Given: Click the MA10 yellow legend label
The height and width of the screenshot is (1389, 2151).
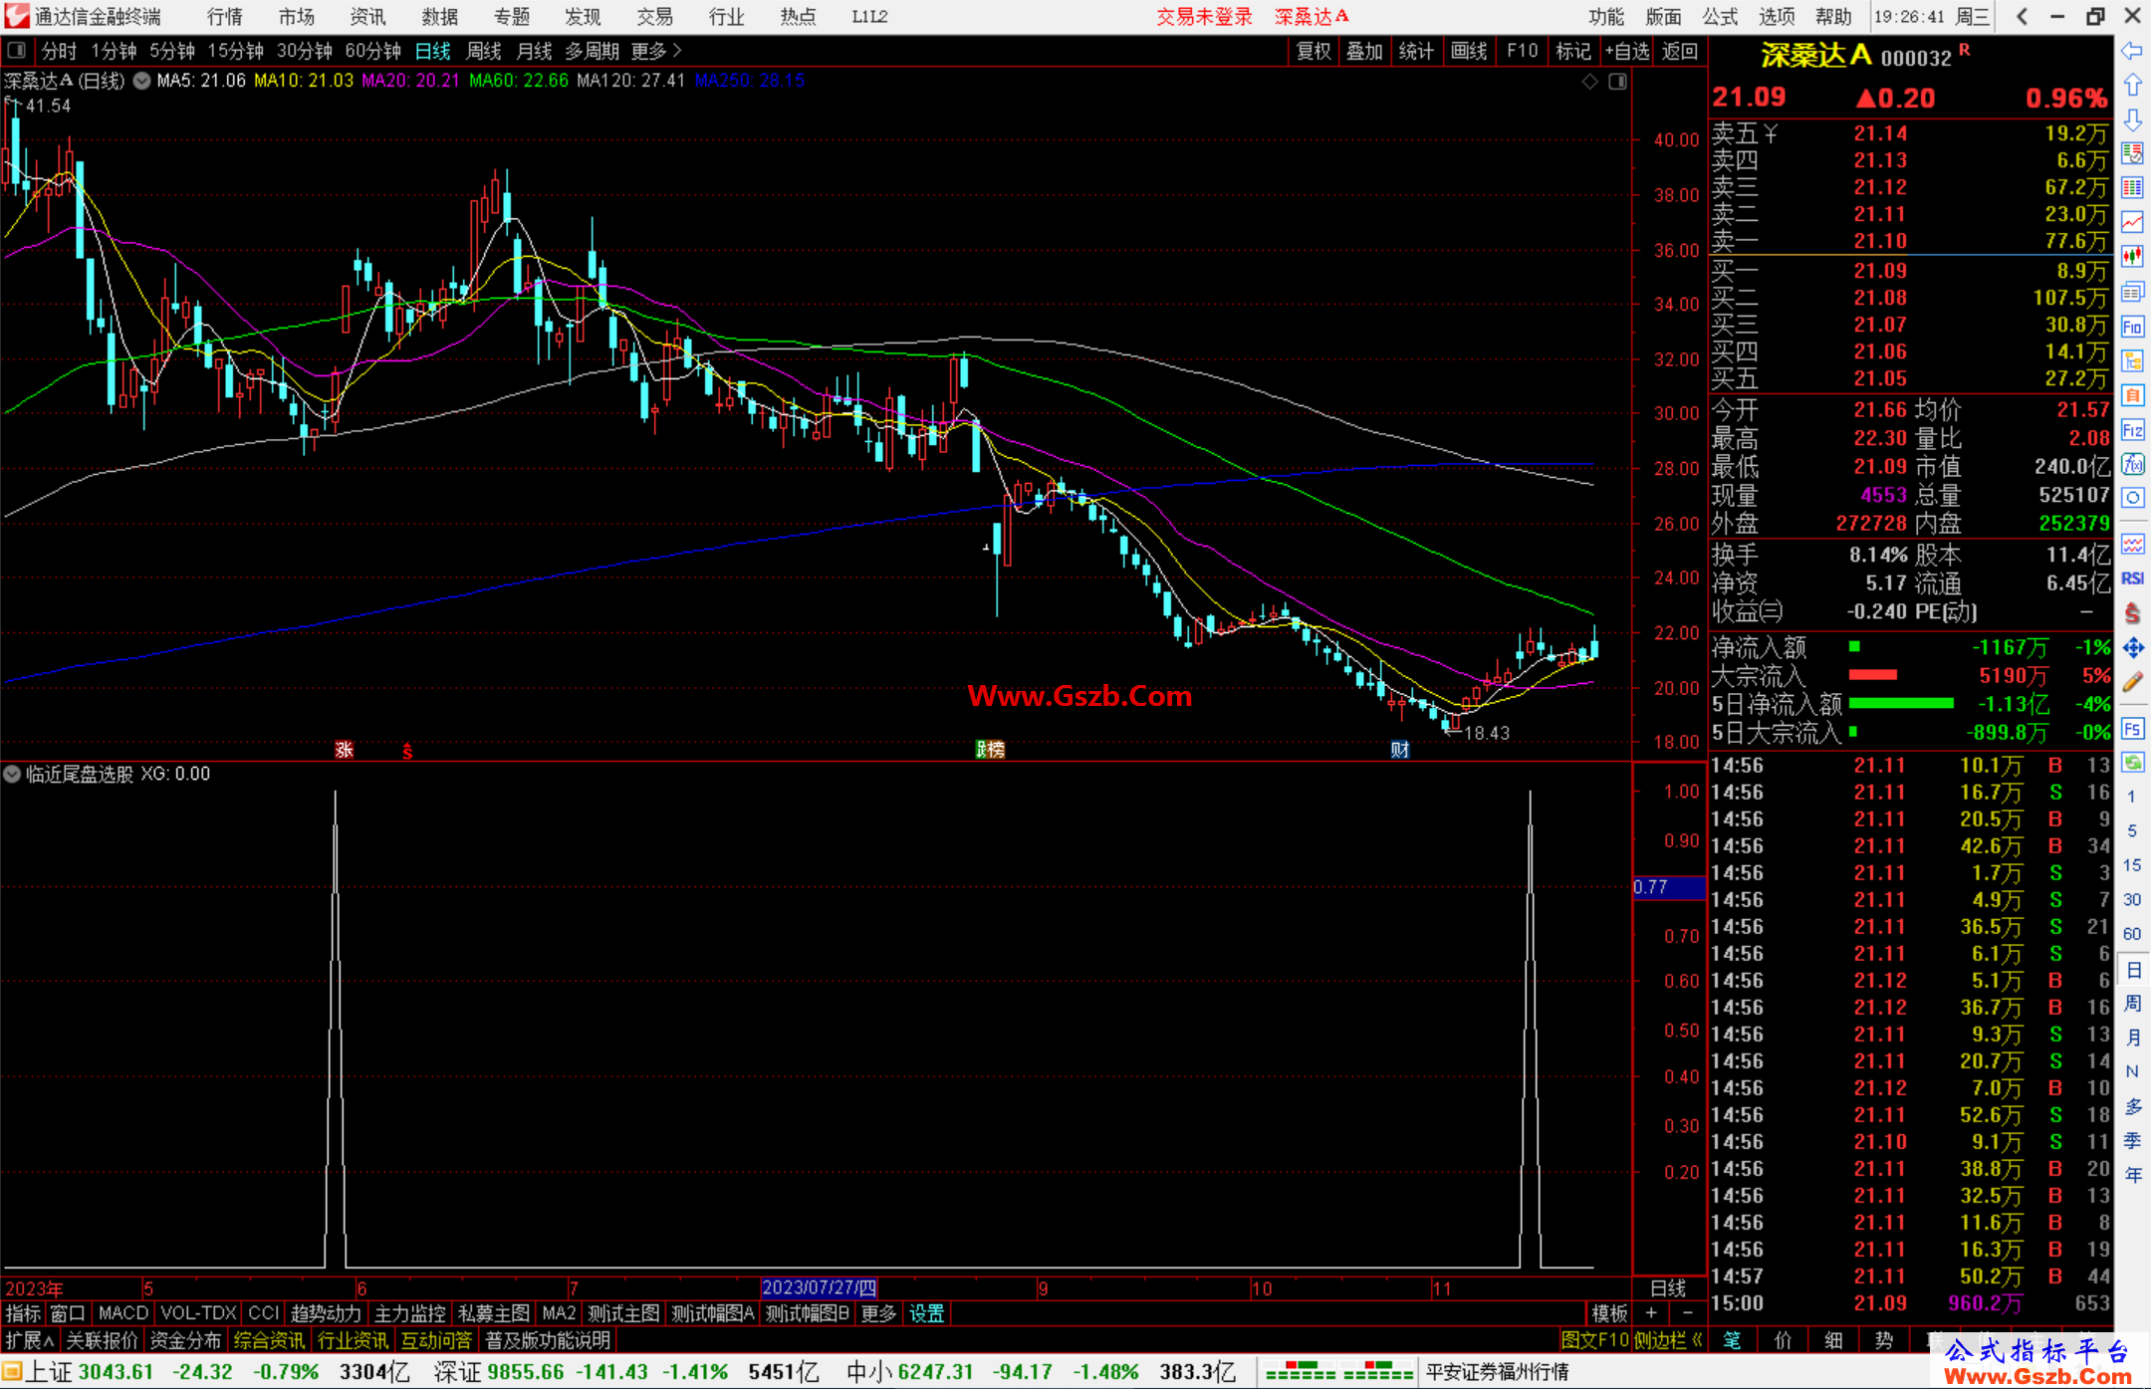Looking at the screenshot, I should pos(304,81).
